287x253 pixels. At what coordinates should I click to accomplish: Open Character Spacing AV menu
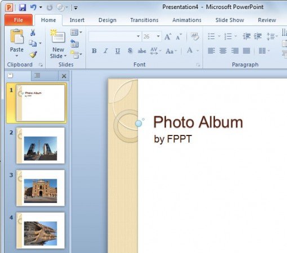click(x=155, y=51)
